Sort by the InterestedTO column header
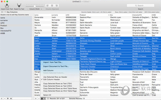Viewport: 161px width, 100px height. click(x=137, y=15)
